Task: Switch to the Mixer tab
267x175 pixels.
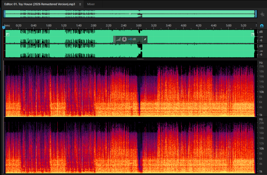Action: pyautogui.click(x=91, y=4)
